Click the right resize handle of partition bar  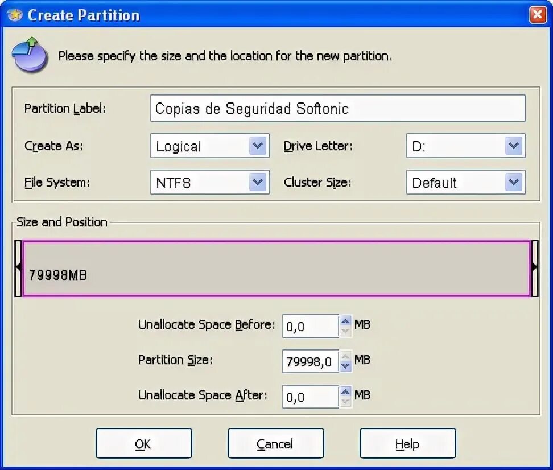coord(534,268)
